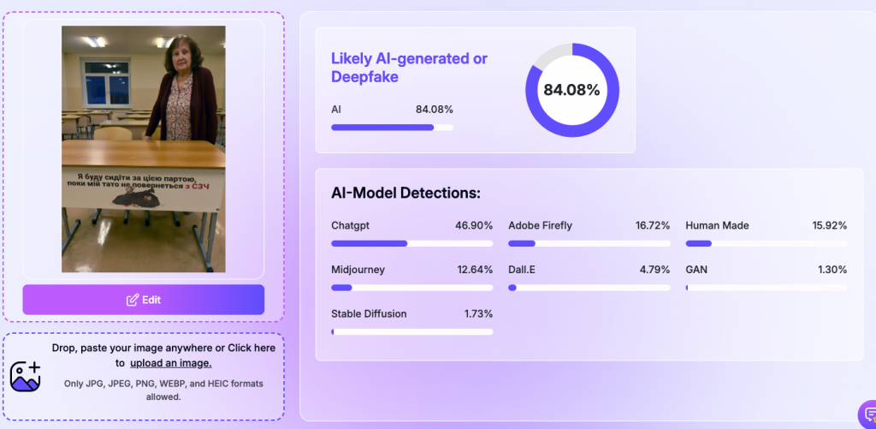Click the pencil icon inside the Edit button
Screen dimensions: 876x429
click(132, 300)
